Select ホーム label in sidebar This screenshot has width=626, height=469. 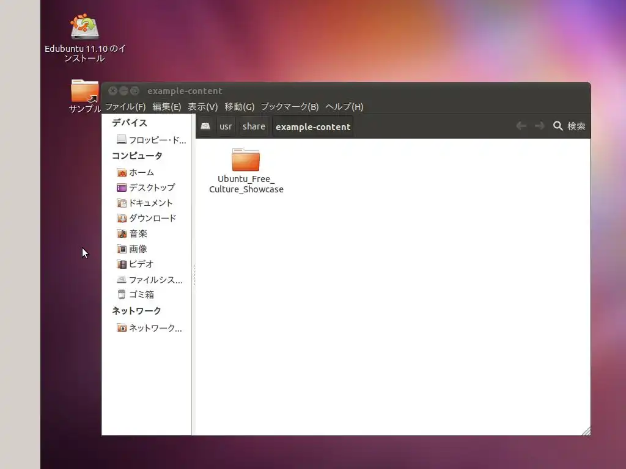141,172
